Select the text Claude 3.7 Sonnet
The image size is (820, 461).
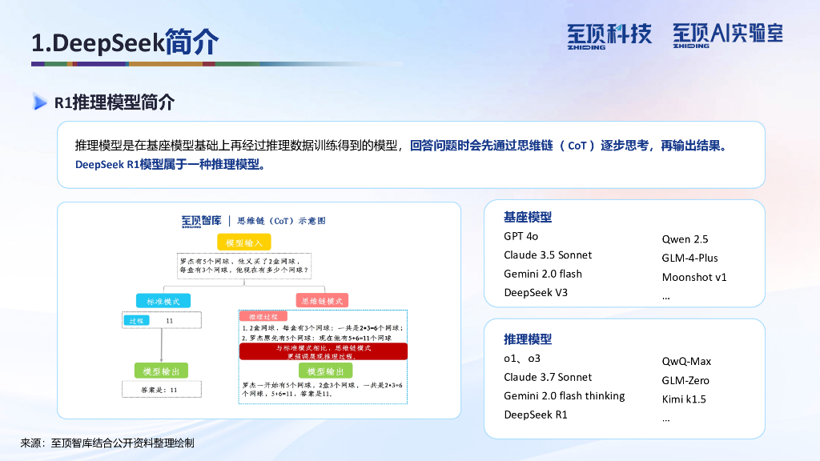coord(548,378)
